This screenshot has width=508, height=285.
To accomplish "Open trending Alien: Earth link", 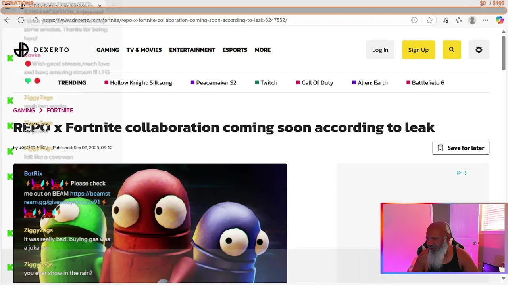I will (x=370, y=82).
